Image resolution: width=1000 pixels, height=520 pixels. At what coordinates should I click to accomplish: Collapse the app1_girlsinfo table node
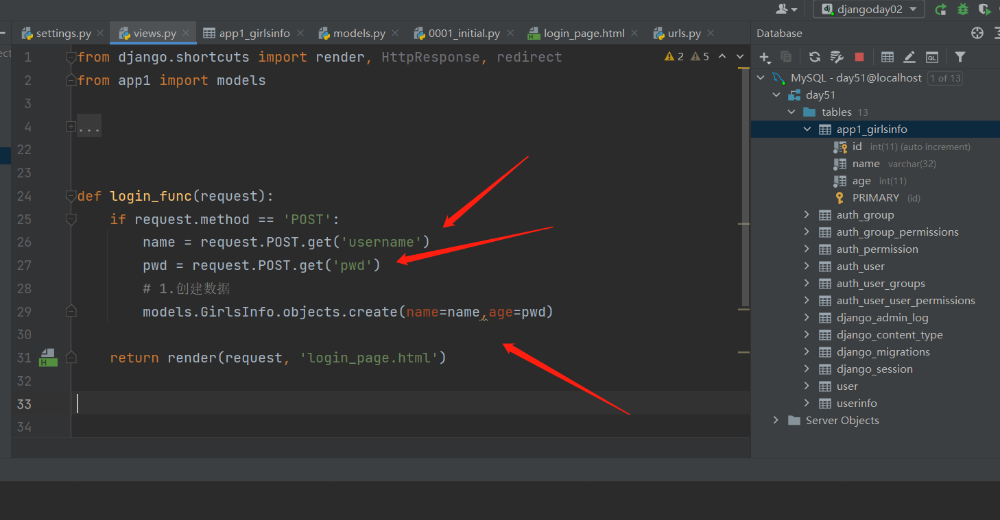pos(807,129)
